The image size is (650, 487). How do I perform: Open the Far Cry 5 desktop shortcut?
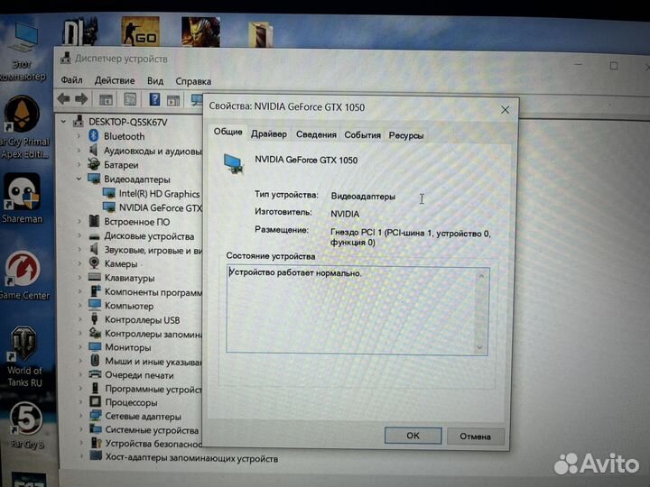[26, 426]
